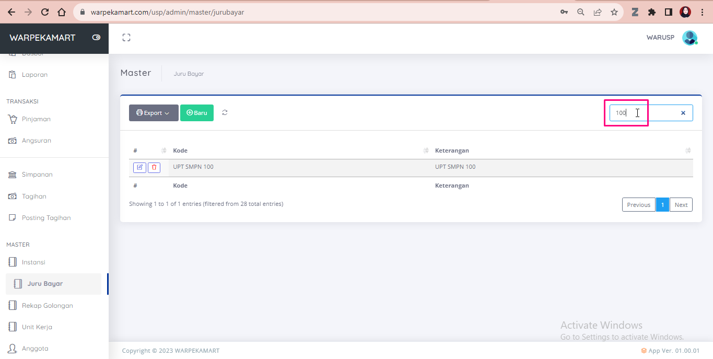The width and height of the screenshot is (713, 359).
Task: Open Anggota in the sidebar
Action: (35, 349)
